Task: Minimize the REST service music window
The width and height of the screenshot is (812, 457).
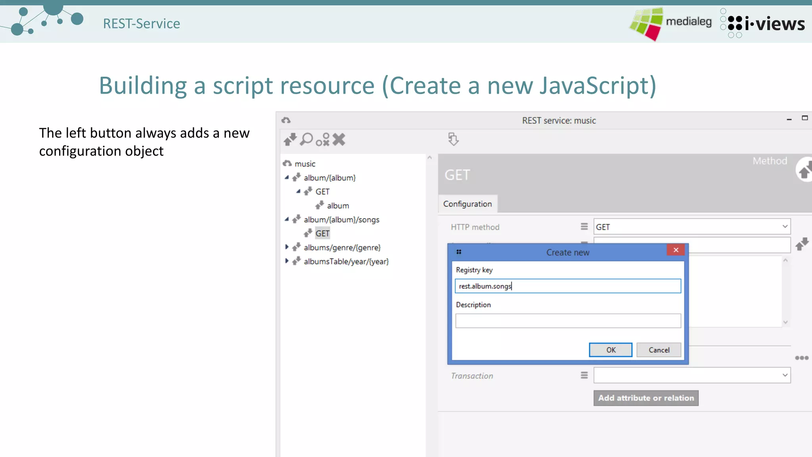Action: 789,119
